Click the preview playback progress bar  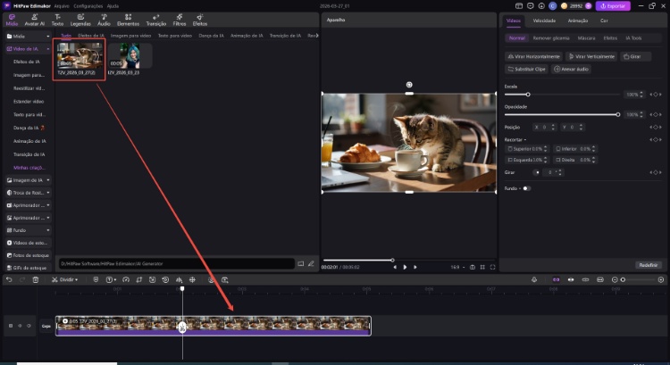[408, 260]
